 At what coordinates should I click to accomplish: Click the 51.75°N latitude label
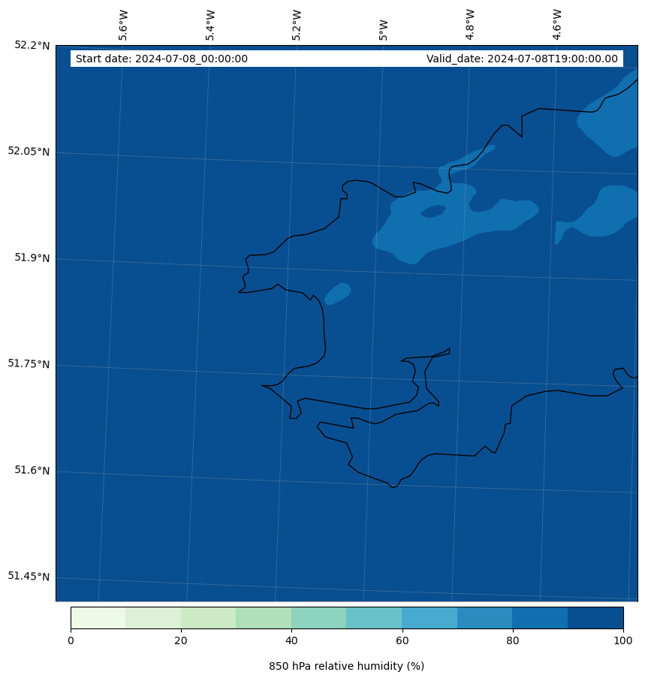[x=29, y=363]
